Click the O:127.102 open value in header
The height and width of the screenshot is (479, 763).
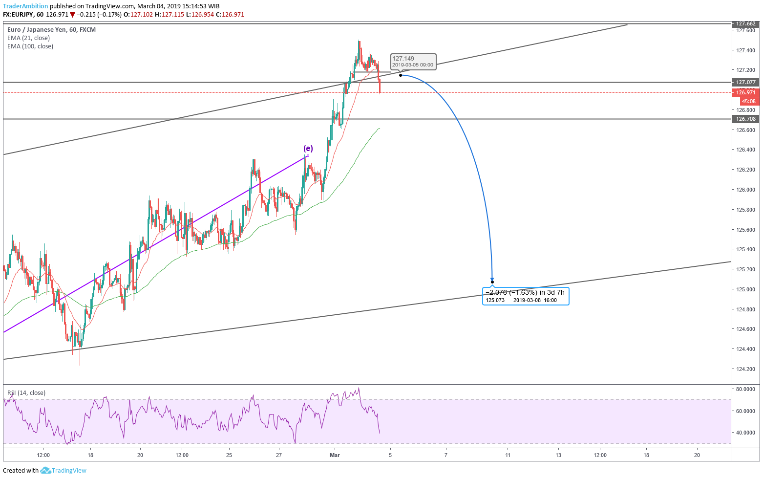[x=138, y=15]
